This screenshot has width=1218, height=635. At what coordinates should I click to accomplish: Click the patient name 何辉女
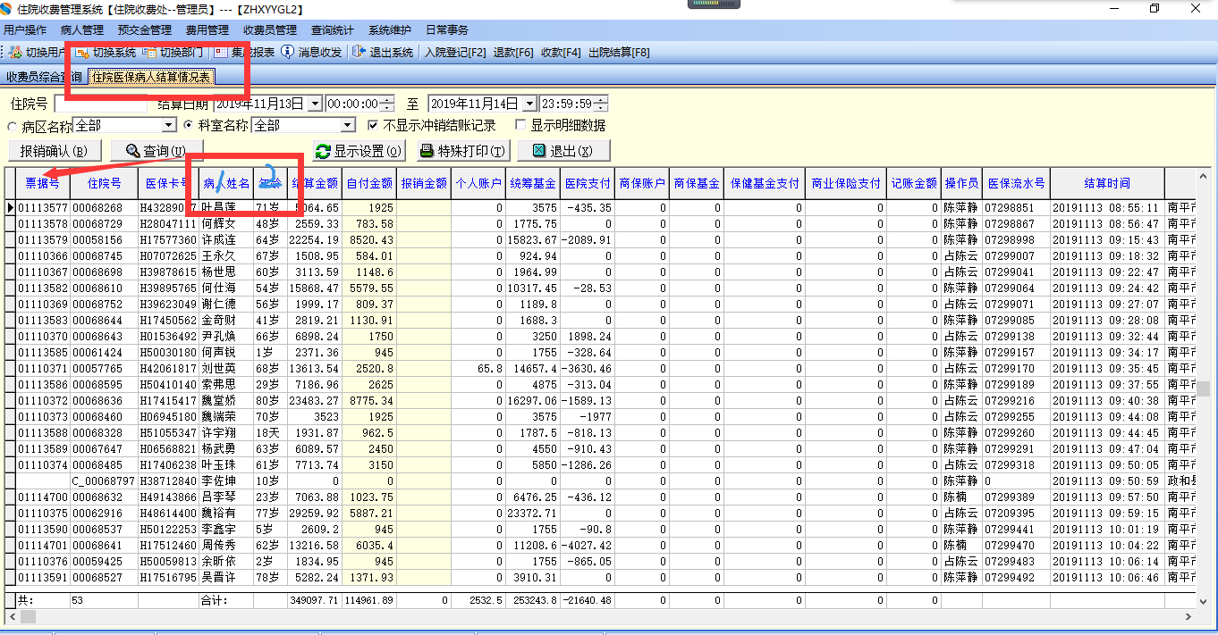coord(218,224)
